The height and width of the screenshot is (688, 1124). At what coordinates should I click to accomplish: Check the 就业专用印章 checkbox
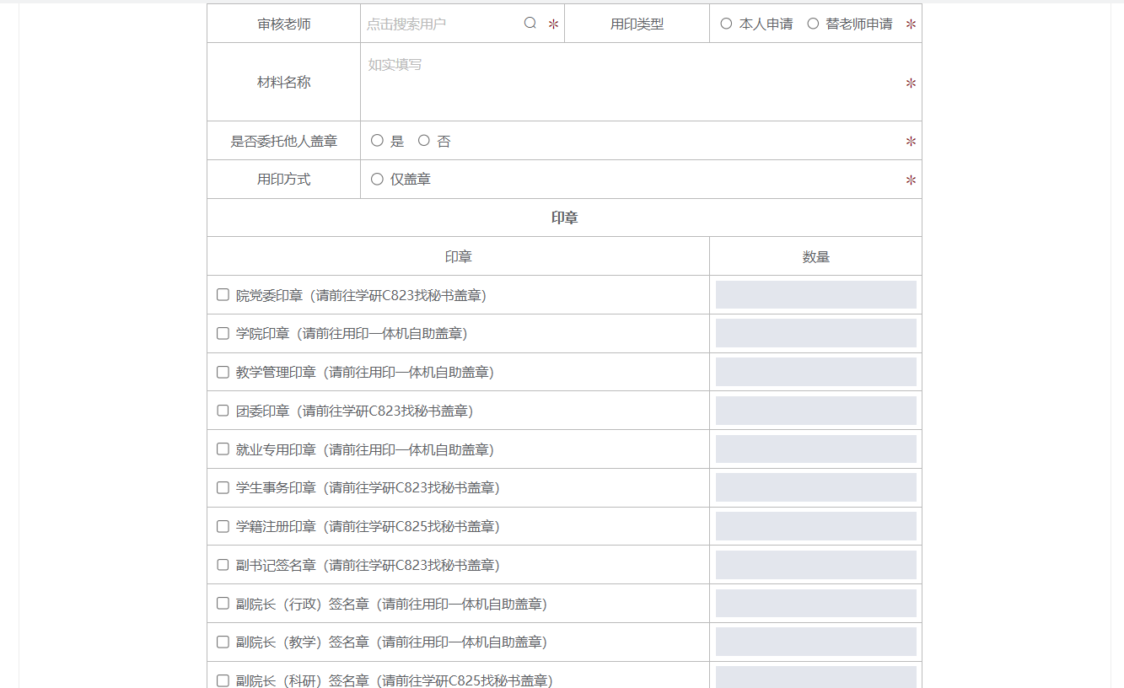[x=223, y=449]
